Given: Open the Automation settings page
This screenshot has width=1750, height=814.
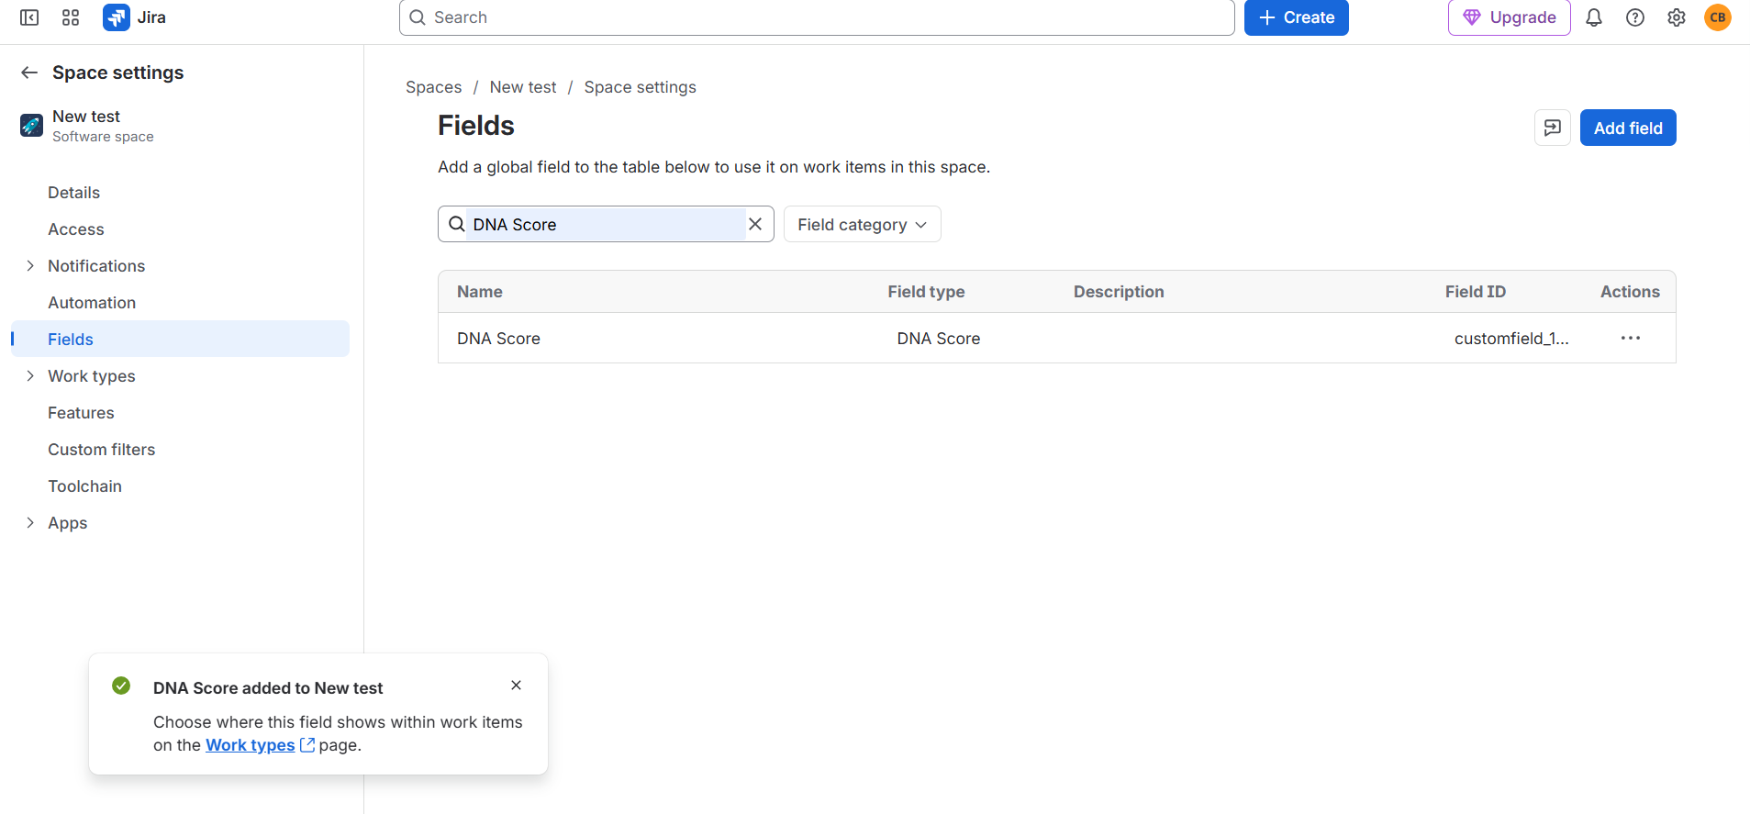Looking at the screenshot, I should pos(92,302).
